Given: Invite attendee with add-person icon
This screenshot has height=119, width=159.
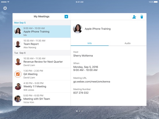Looking at the screenshot, I should [x=134, y=17].
